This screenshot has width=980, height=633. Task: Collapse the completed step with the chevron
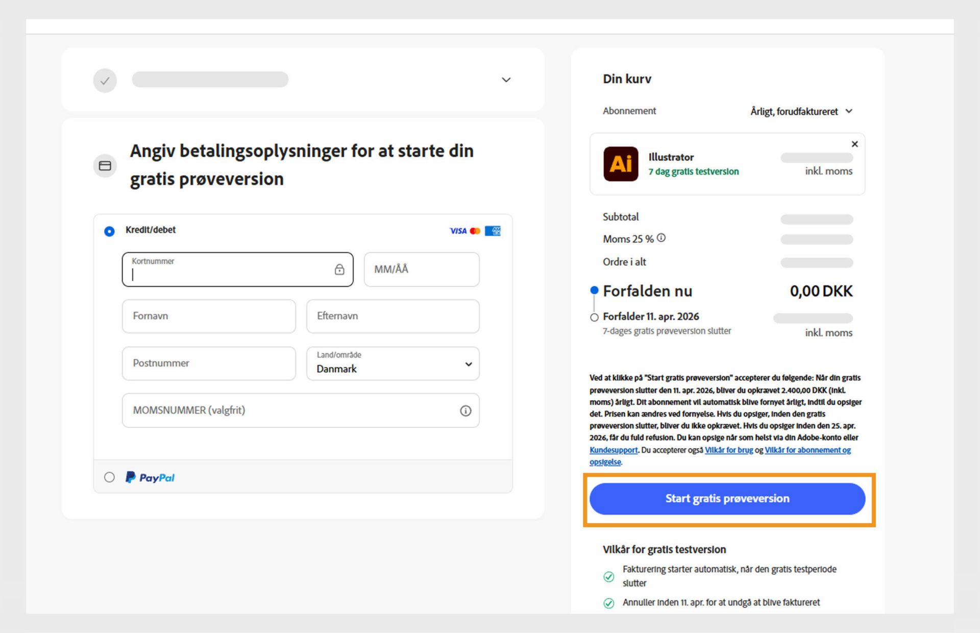(x=506, y=80)
